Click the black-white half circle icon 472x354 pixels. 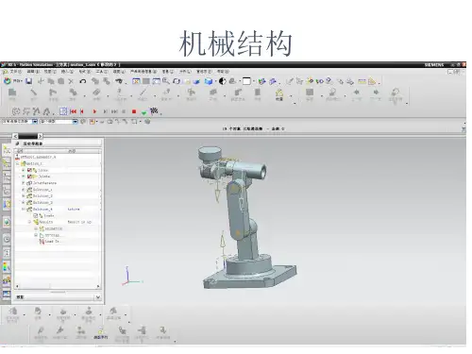coord(223,81)
